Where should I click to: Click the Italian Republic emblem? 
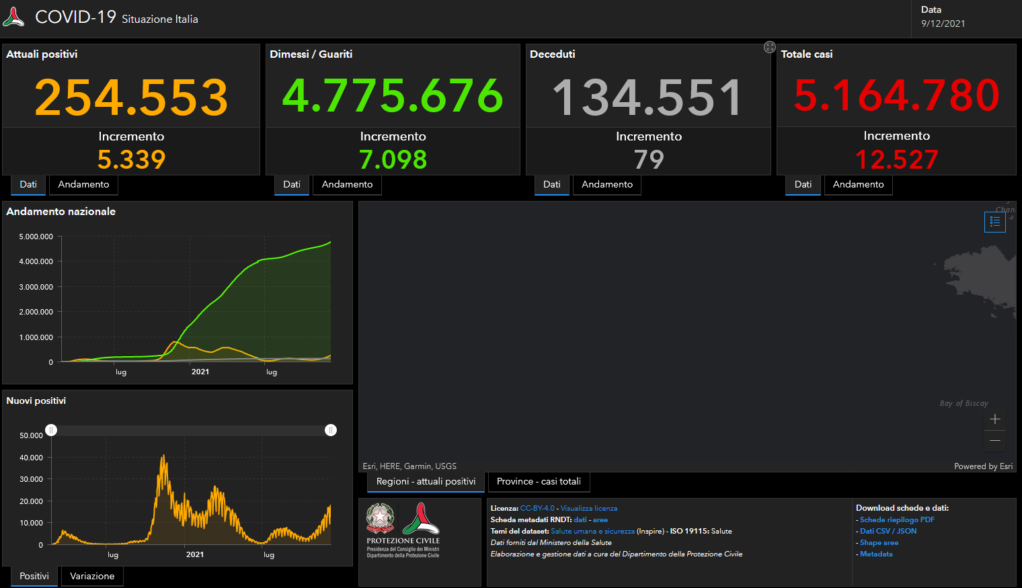[380, 518]
